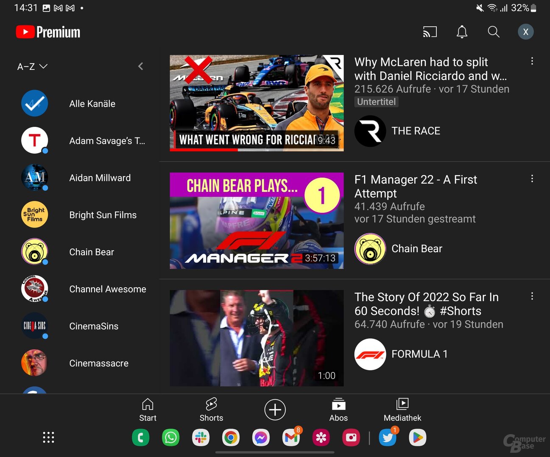Select Adam Savage's T... channel name
Viewport: 550px width, 457px height.
tap(107, 141)
